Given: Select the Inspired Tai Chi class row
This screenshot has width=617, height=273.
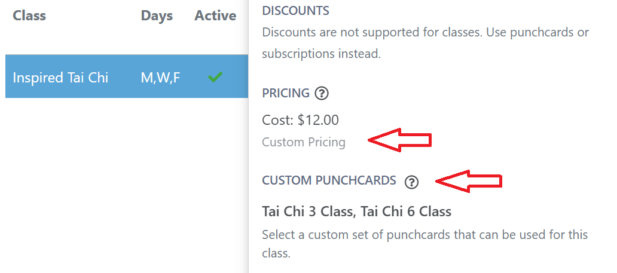Looking at the screenshot, I should click(60, 78).
